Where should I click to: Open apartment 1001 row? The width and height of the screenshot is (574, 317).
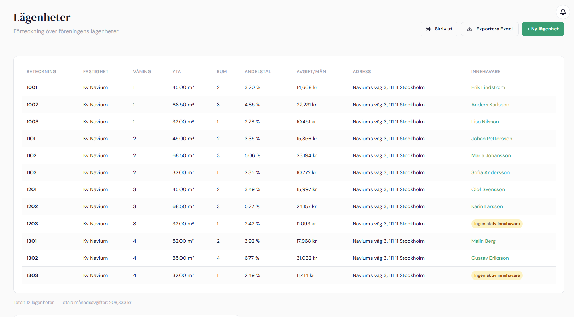pyautogui.click(x=32, y=87)
